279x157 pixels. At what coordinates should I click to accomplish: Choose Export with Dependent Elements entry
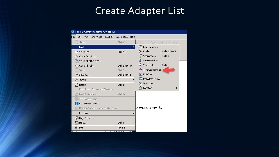point(103,89)
